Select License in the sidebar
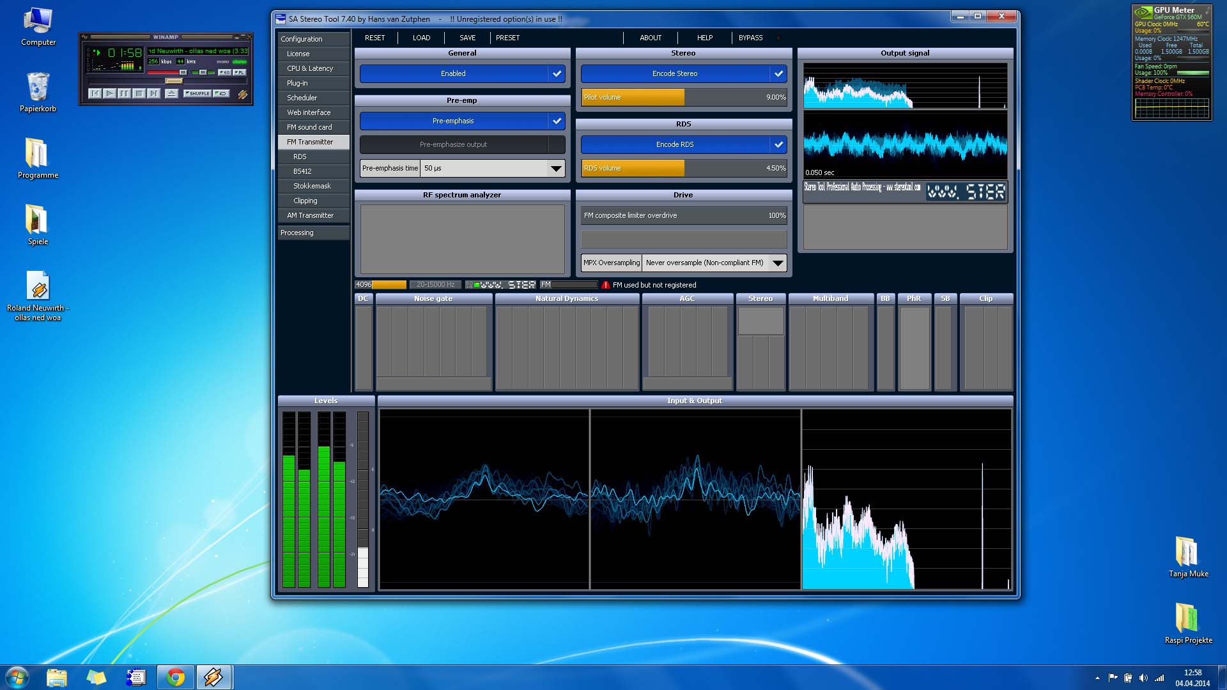 (x=314, y=54)
